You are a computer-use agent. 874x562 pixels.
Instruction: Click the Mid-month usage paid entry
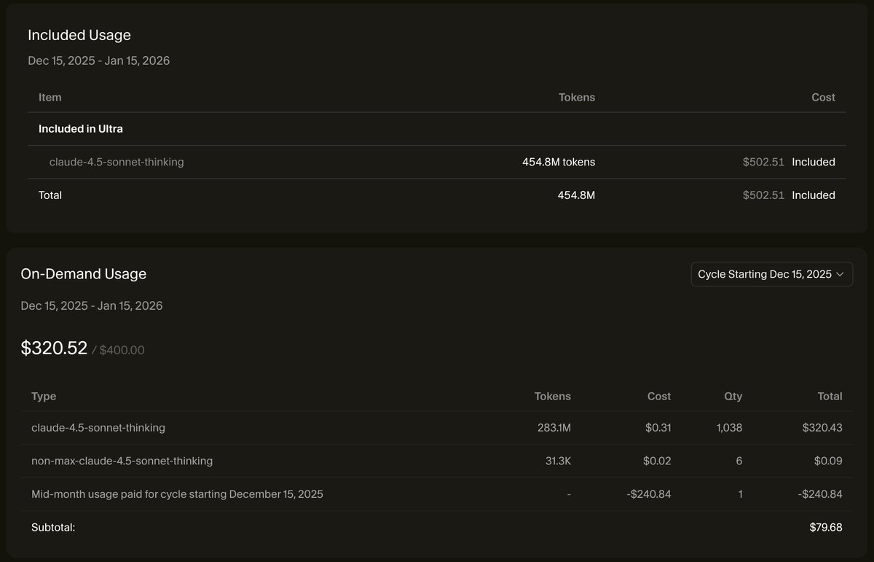click(177, 493)
